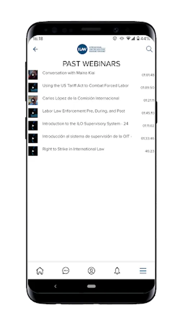Open notifications bell icon
Screen dimensions: 182x325
coord(117,271)
